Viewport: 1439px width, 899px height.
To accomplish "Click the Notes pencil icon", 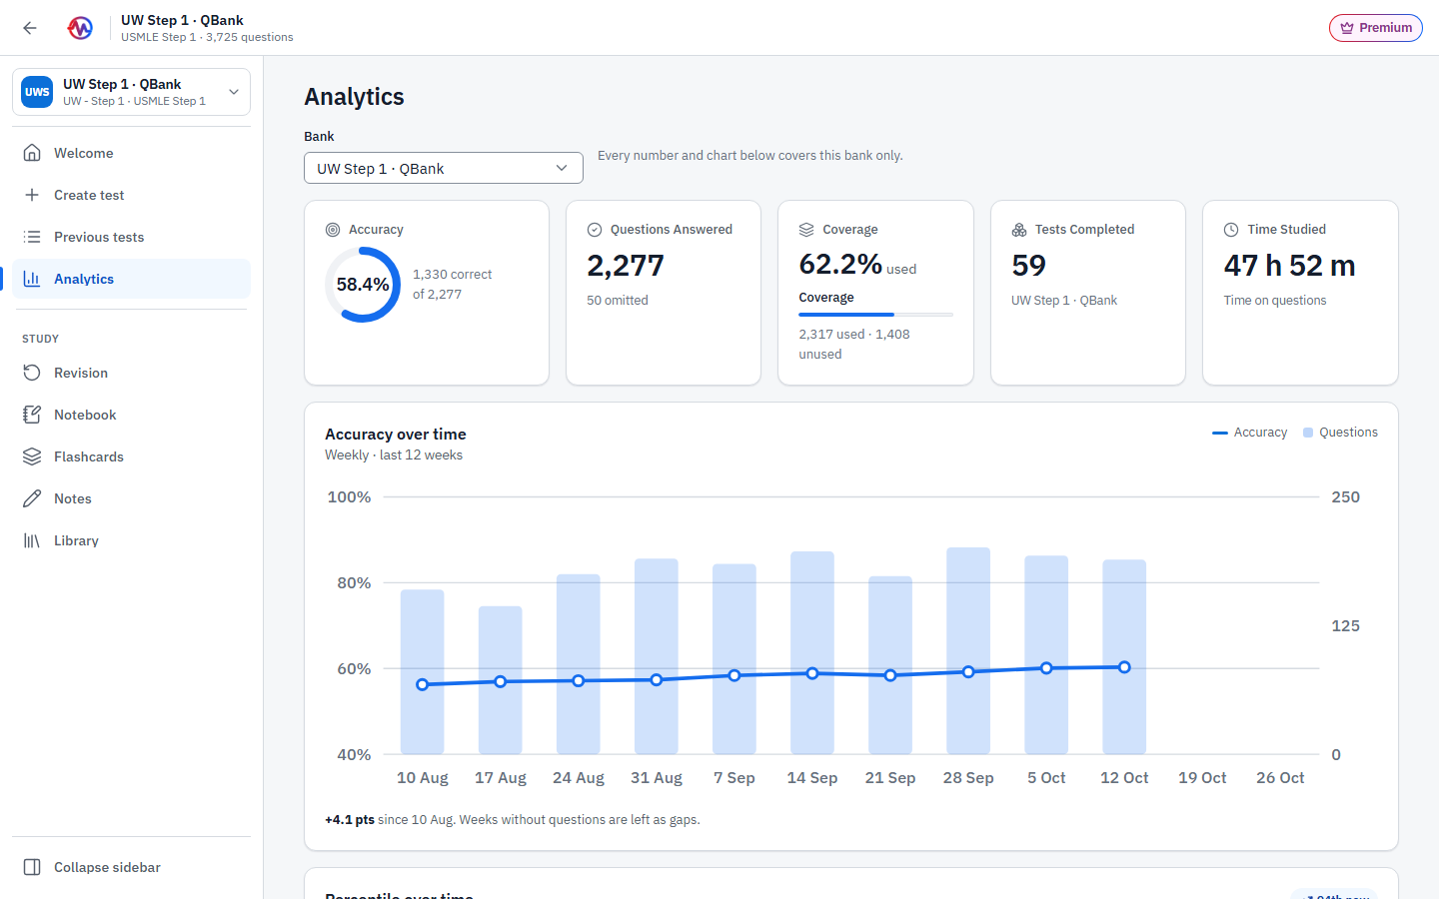I will pyautogui.click(x=32, y=498).
